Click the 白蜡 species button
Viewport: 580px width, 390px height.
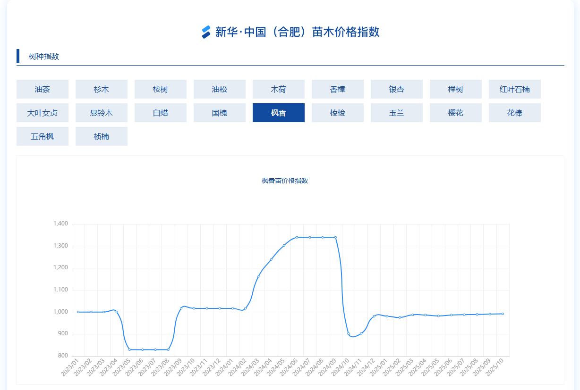pos(161,113)
